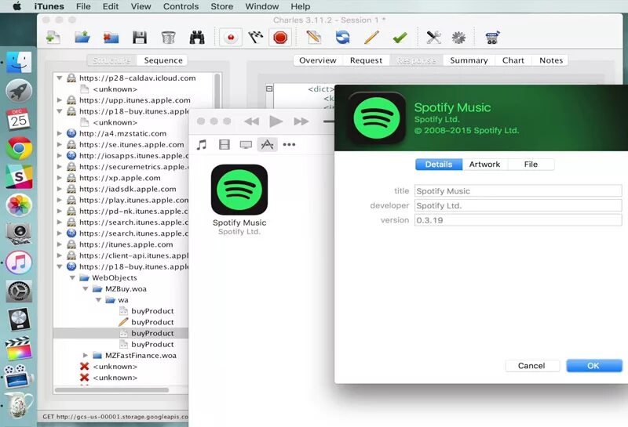Open Google Chrome from the Dock
Image resolution: width=628 pixels, height=427 pixels.
(19, 148)
